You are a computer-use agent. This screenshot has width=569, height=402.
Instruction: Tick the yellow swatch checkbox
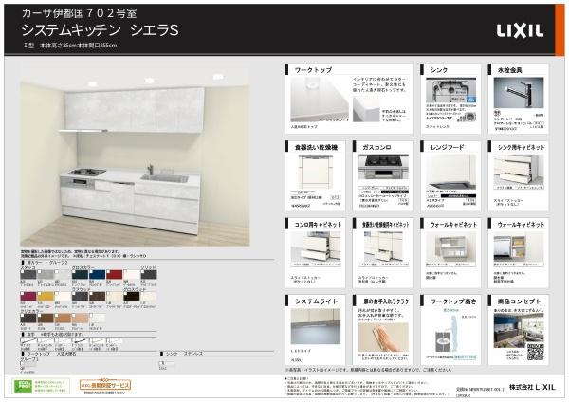(x=40, y=293)
